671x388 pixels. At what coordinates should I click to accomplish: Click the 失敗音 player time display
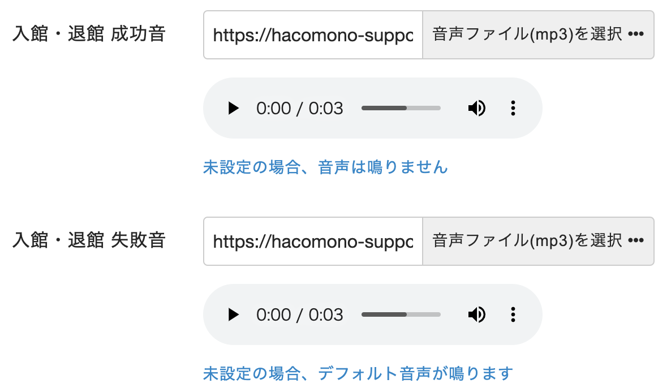(299, 314)
